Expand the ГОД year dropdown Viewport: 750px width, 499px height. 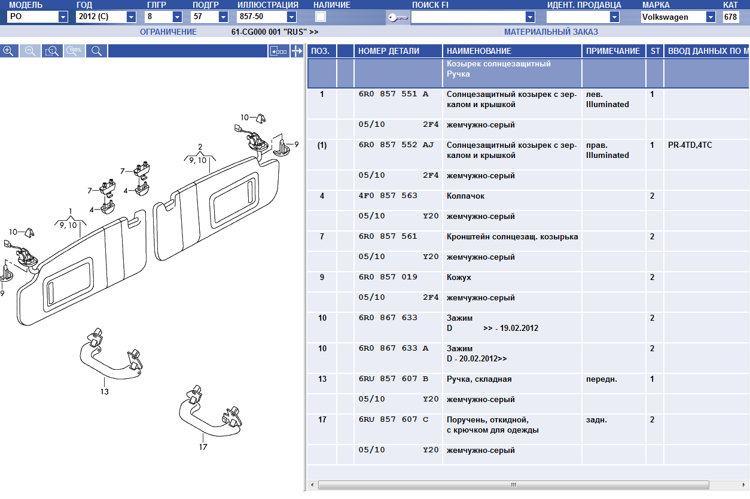pos(131,17)
